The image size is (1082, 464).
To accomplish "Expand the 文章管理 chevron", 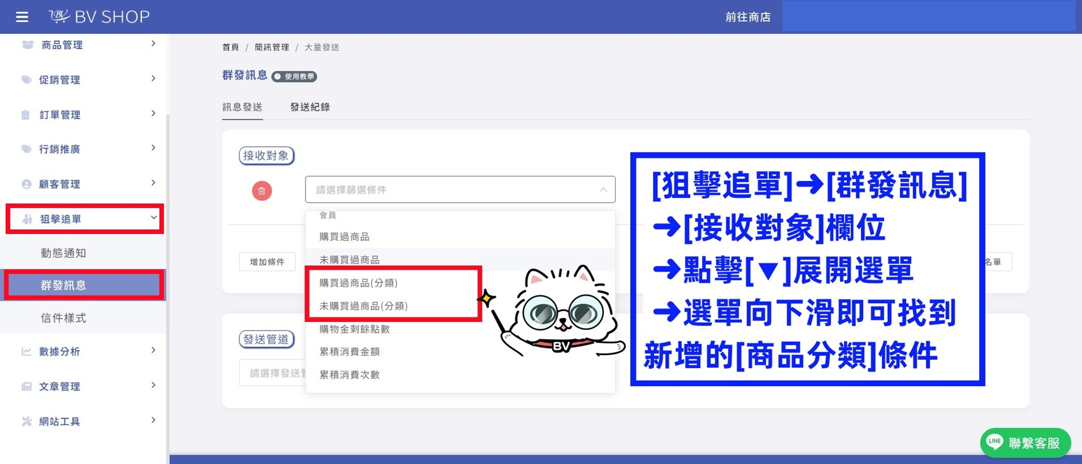I will pos(153,385).
